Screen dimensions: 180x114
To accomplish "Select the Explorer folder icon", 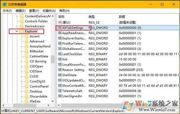I will [x=22, y=31].
